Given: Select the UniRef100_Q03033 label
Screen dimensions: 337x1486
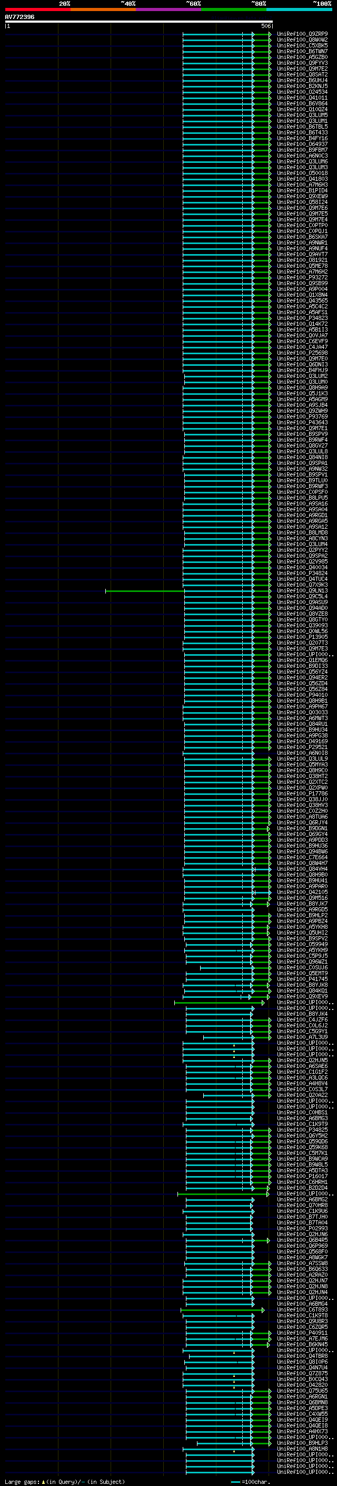Looking at the screenshot, I should [x=302, y=713].
